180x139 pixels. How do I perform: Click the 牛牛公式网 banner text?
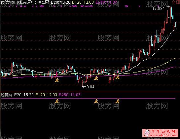[164, 132]
